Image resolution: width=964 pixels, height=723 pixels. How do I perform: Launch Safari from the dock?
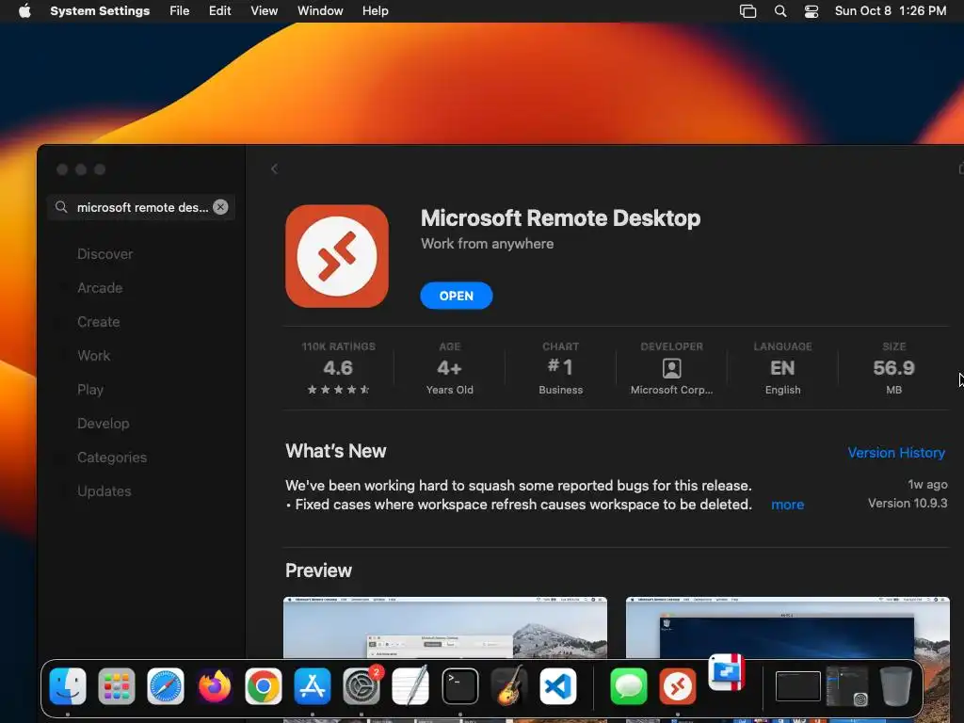coord(166,686)
